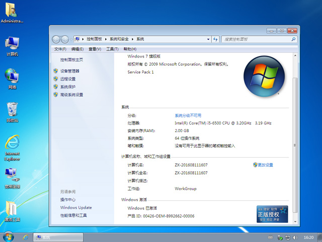
Task: Click the 搜索控制面板 search box
Action: [257, 39]
